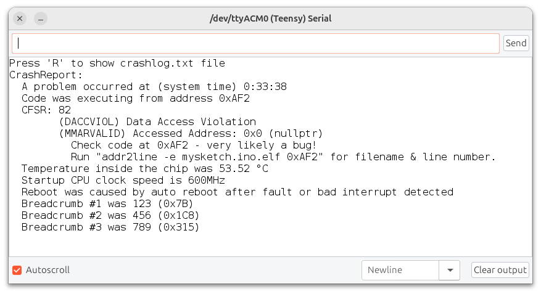The height and width of the screenshot is (294, 541).
Task: Close the Teensy Serial monitor window
Action: click(20, 18)
